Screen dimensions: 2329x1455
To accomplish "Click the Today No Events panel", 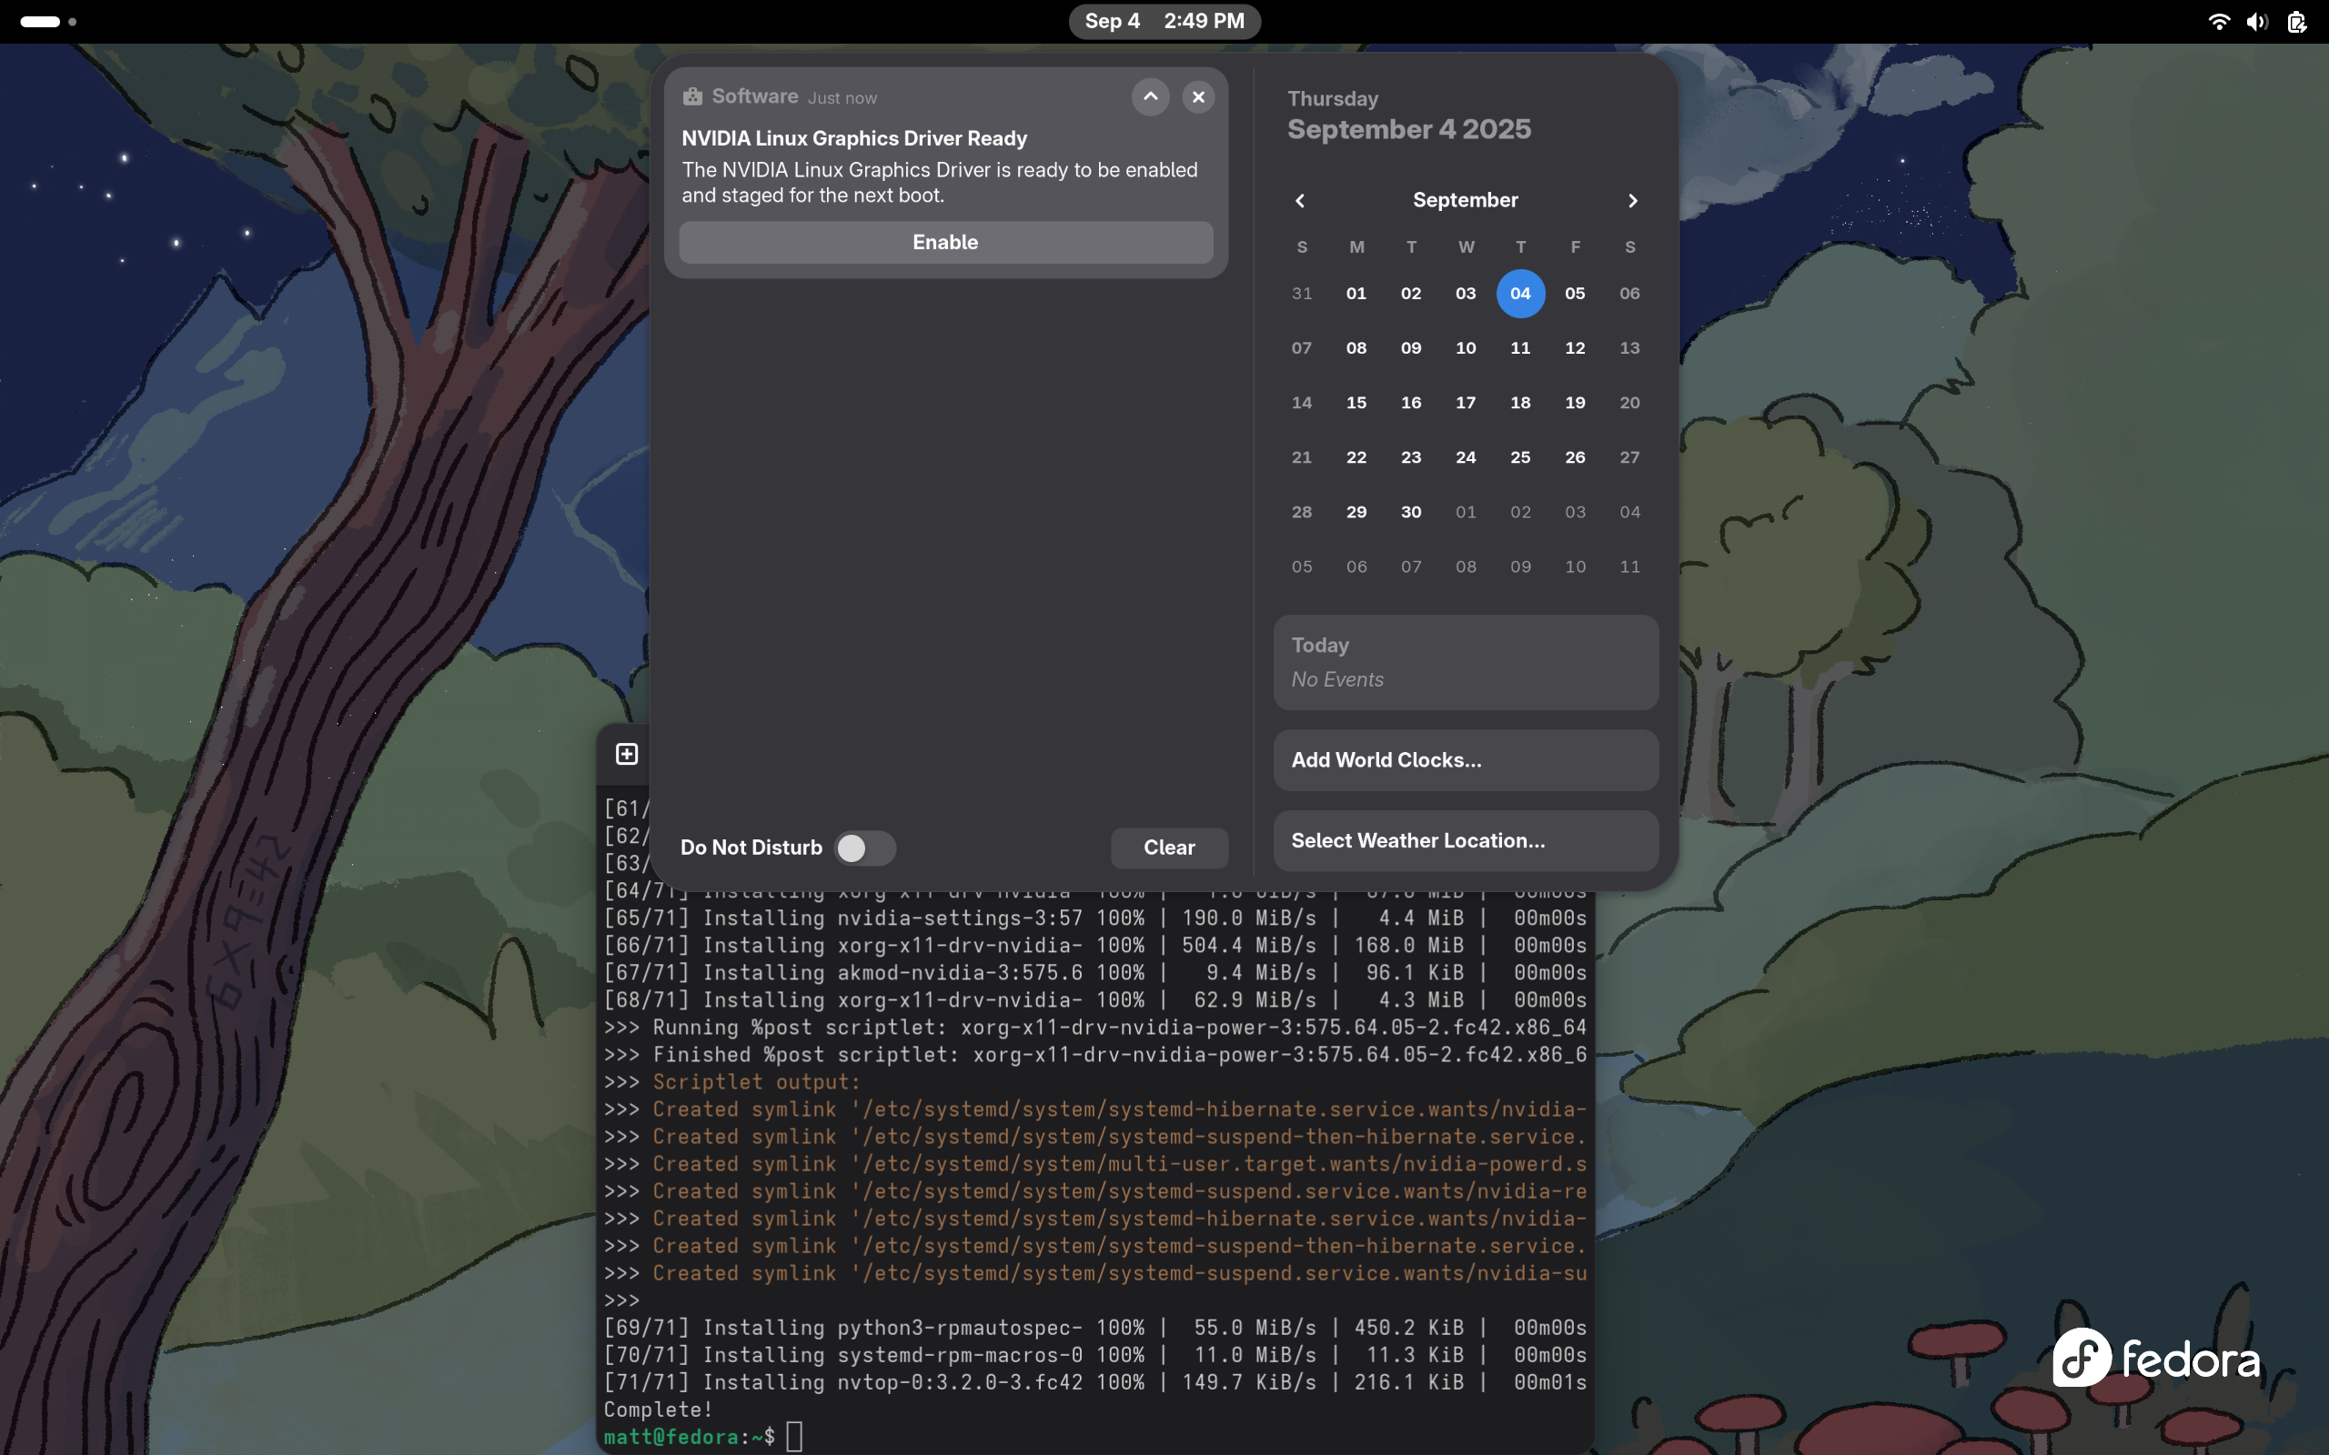I will pos(1465,662).
